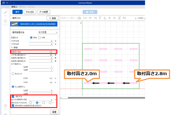The image size is (171, 115).
Task: Click the 完了 button
Action: click(17, 12)
